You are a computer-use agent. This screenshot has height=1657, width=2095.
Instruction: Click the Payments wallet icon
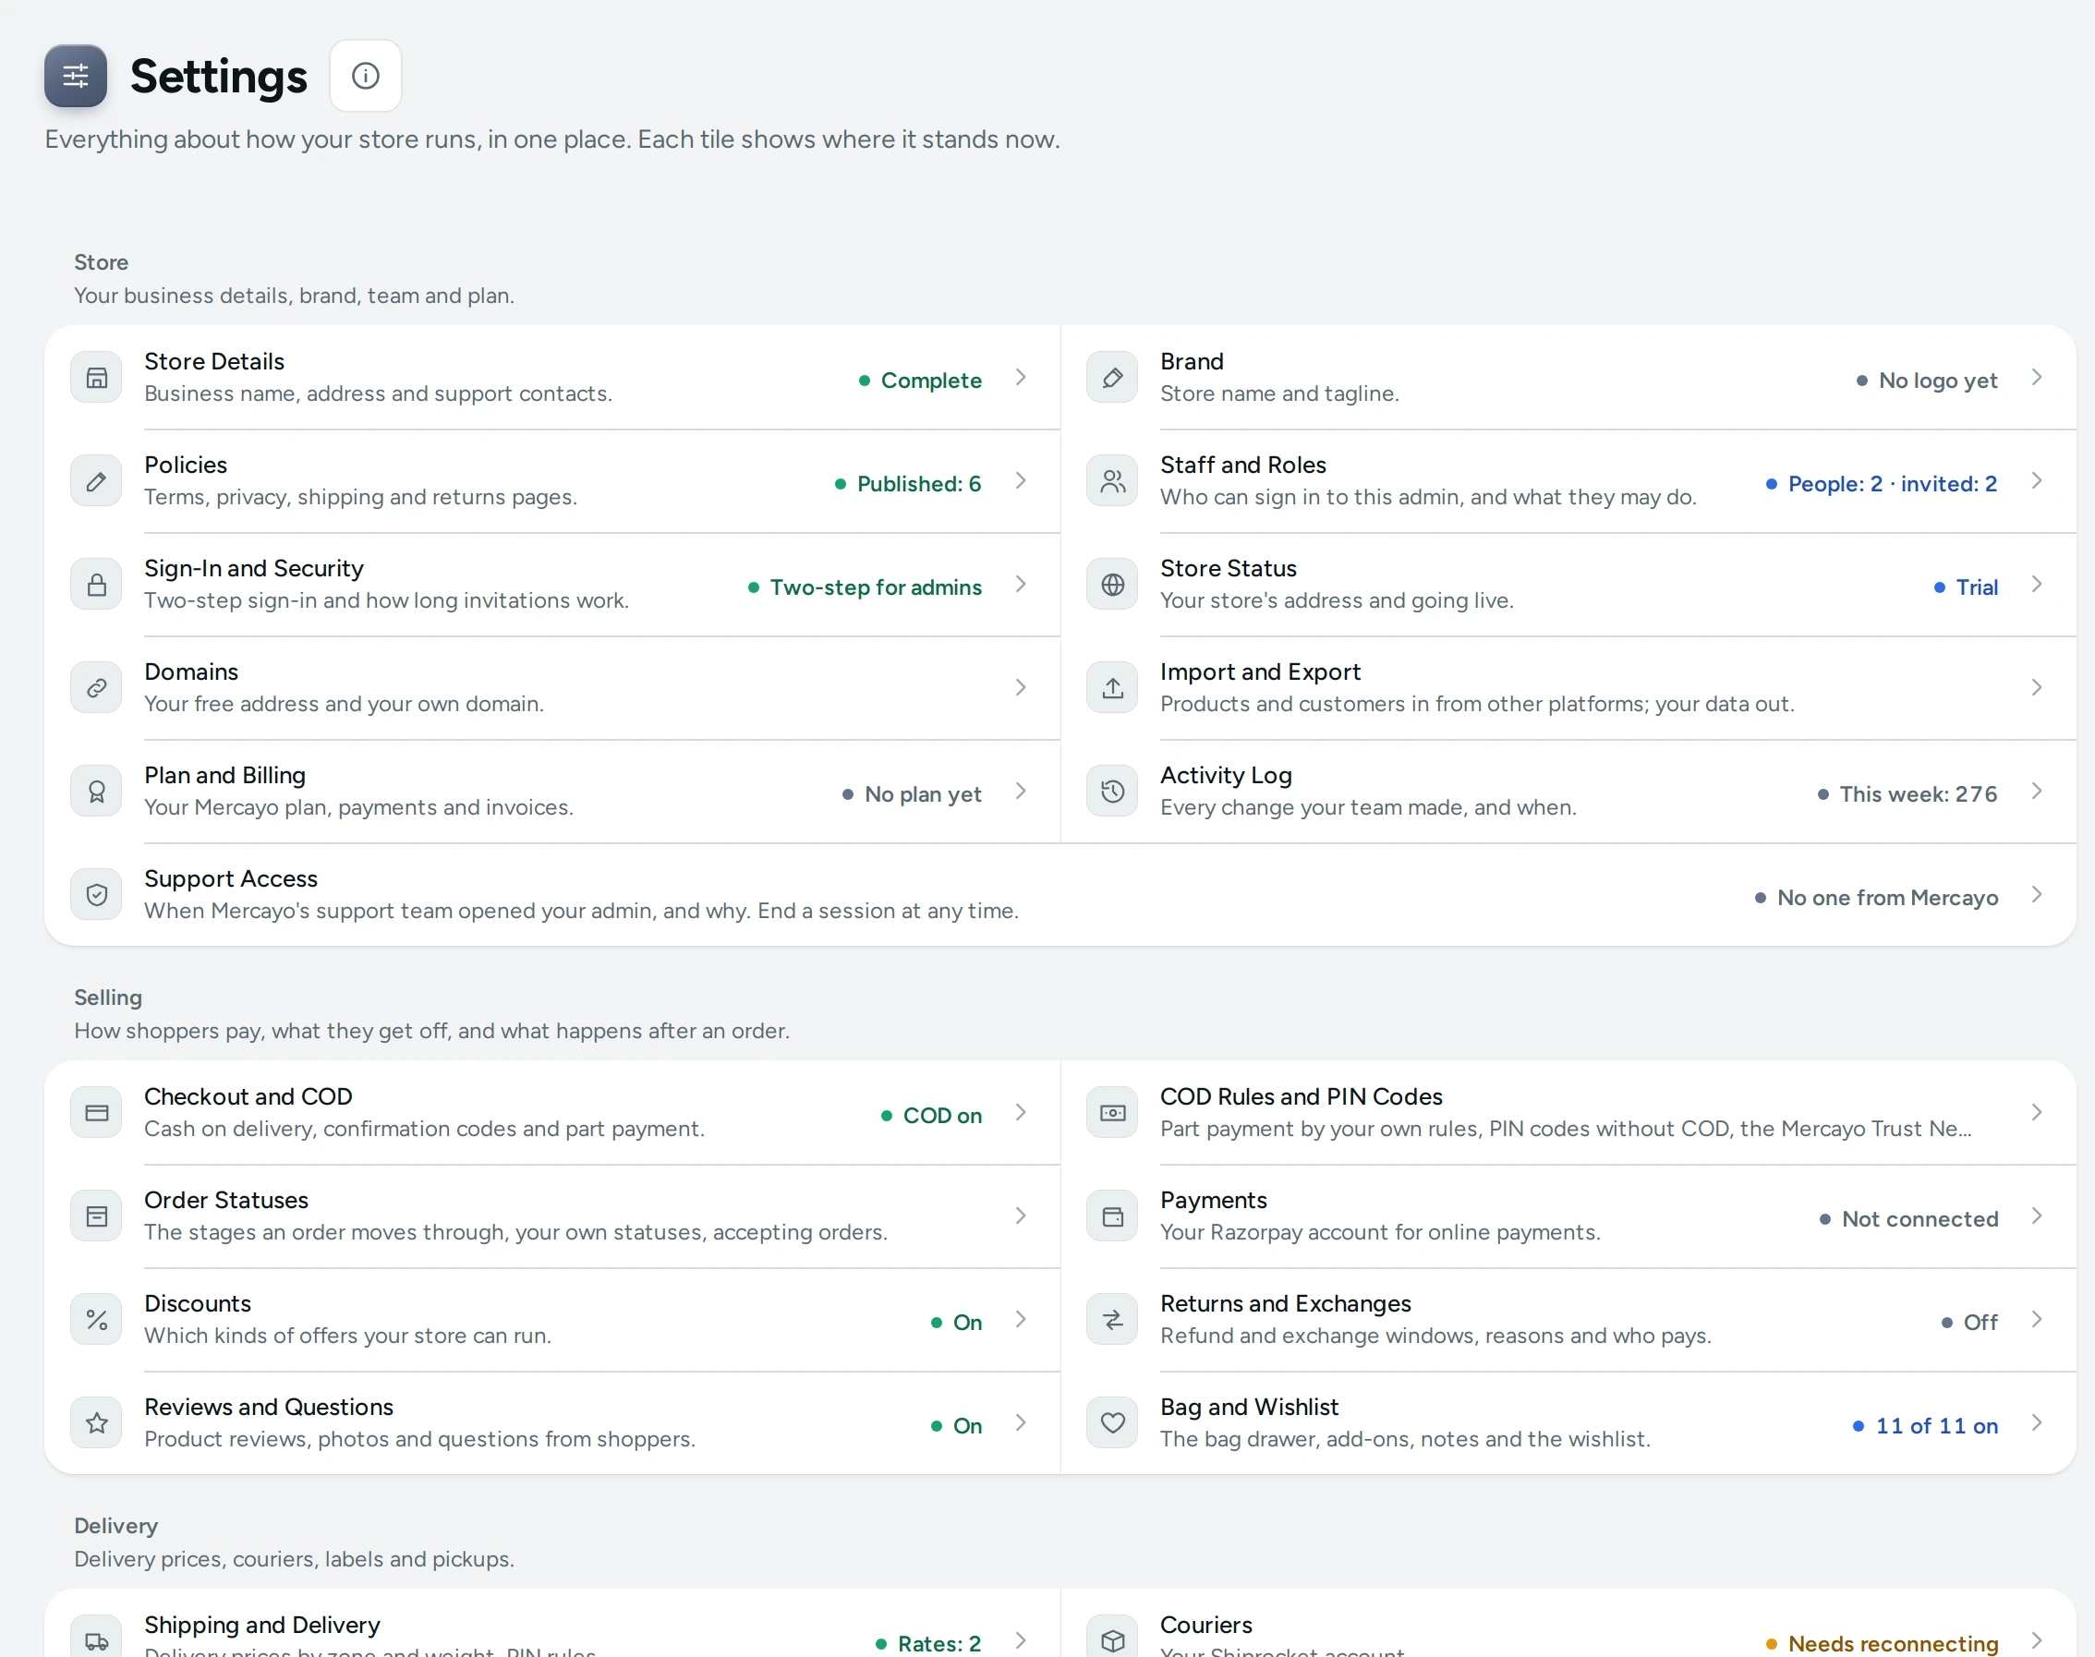coord(1112,1216)
